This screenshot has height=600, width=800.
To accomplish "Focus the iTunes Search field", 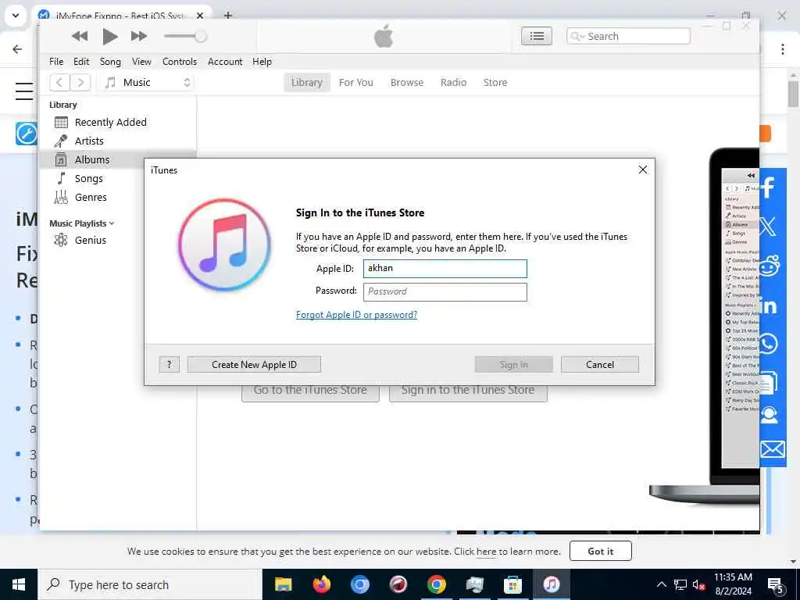I will pos(628,36).
